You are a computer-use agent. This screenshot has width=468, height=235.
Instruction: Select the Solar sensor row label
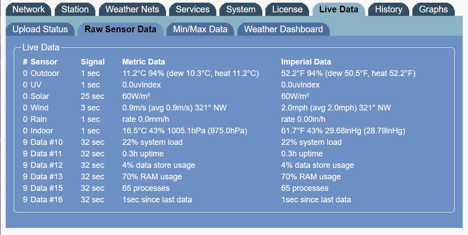pos(40,96)
